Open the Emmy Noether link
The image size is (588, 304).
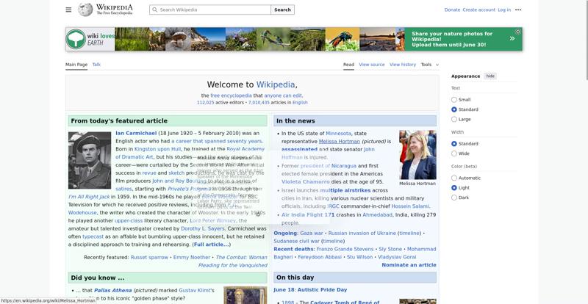click(192, 257)
